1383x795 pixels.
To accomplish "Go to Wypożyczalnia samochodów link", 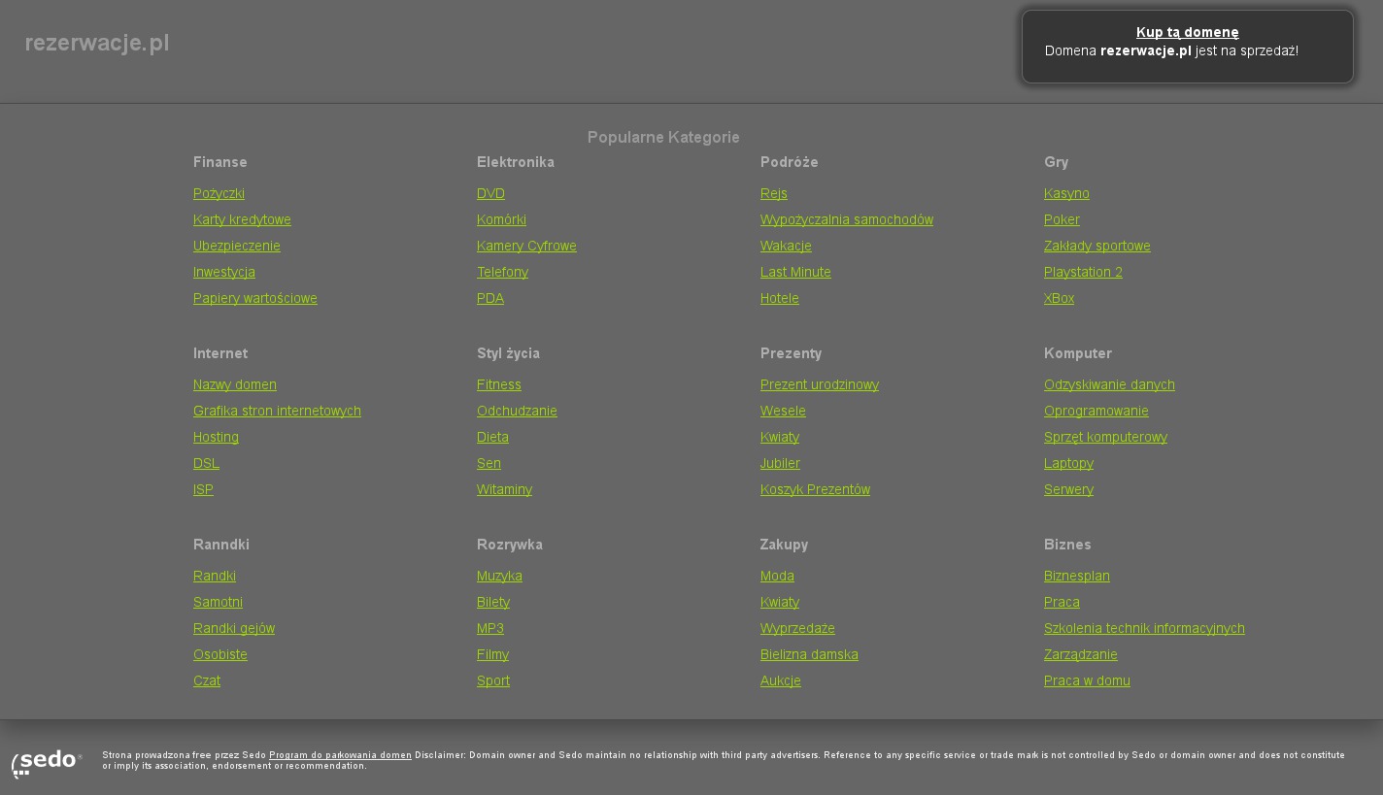I will tap(846, 219).
